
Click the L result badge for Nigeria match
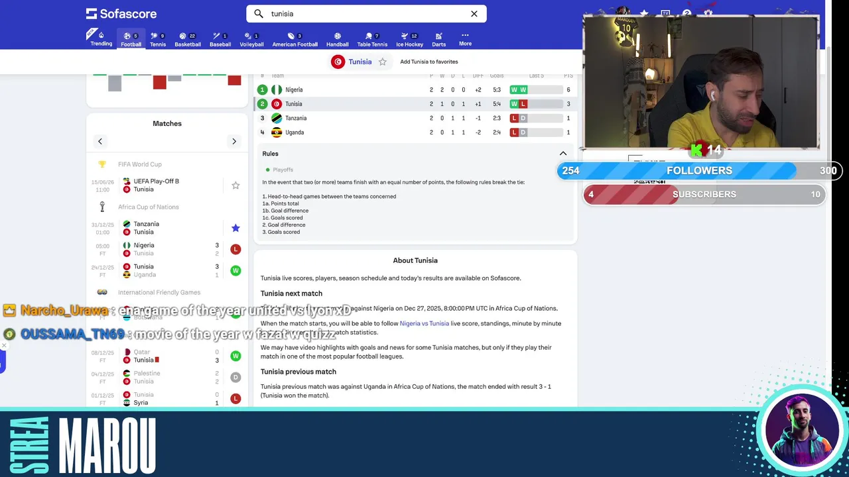pyautogui.click(x=235, y=249)
